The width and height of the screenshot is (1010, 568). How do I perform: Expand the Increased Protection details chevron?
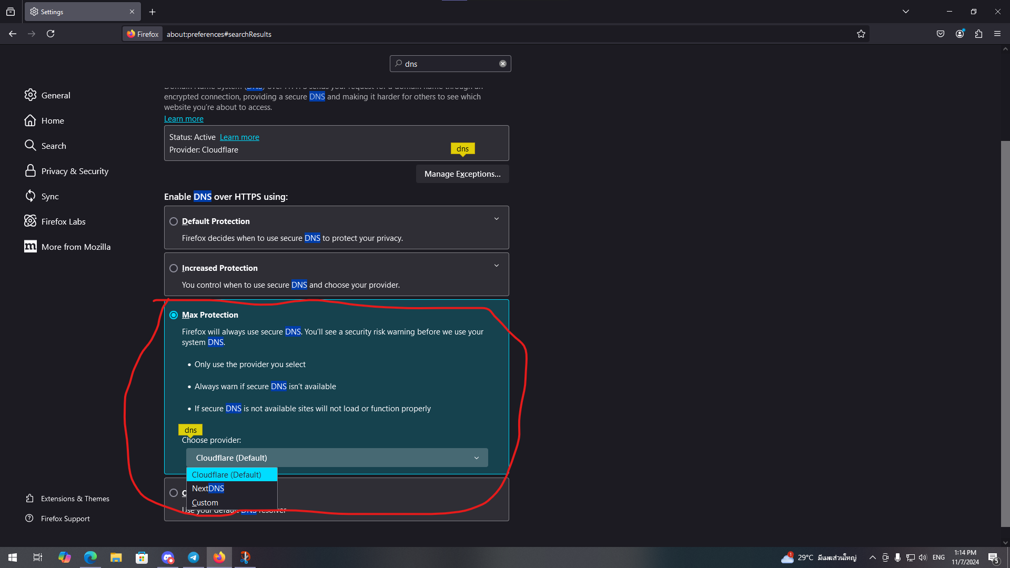497,266
